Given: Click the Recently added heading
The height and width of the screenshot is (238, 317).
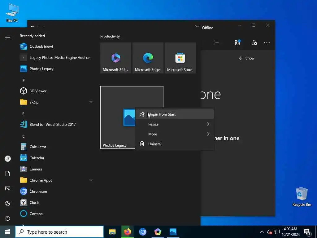Looking at the screenshot, I should click(32, 36).
